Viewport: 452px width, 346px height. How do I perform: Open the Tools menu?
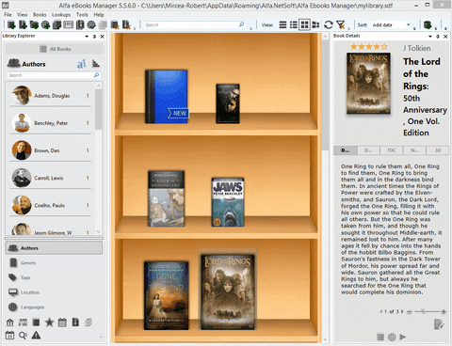[x=82, y=14]
